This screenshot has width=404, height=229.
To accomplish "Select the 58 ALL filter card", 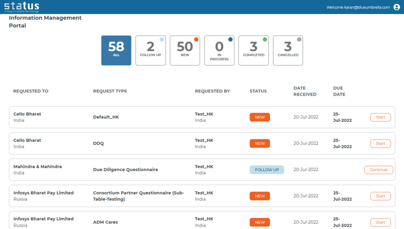I will pyautogui.click(x=116, y=50).
